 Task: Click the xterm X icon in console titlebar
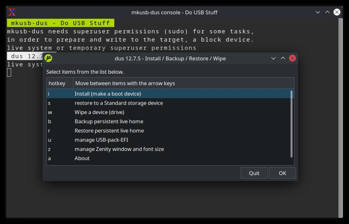pyautogui.click(x=12, y=12)
